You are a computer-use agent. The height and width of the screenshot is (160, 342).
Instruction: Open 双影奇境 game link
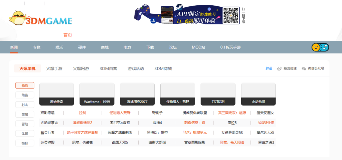[47, 113]
